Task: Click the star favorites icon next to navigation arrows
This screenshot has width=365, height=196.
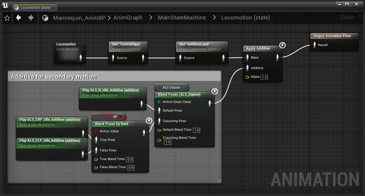Action: [x=7, y=18]
